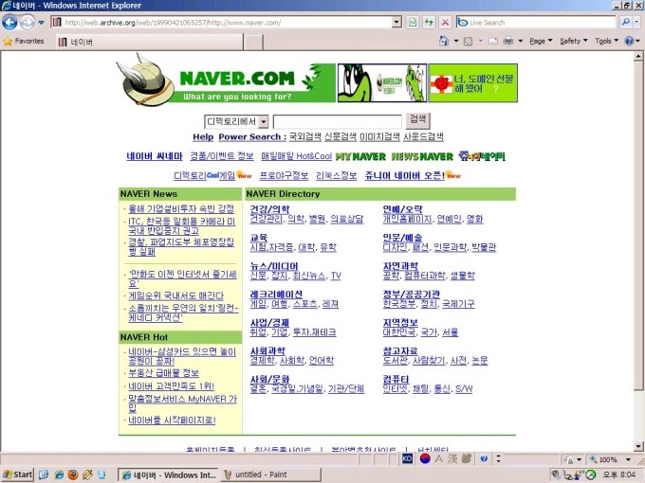Image resolution: width=645 pixels, height=483 pixels.
Task: Click the NAVER.COM hat logo banner
Action: [x=226, y=80]
